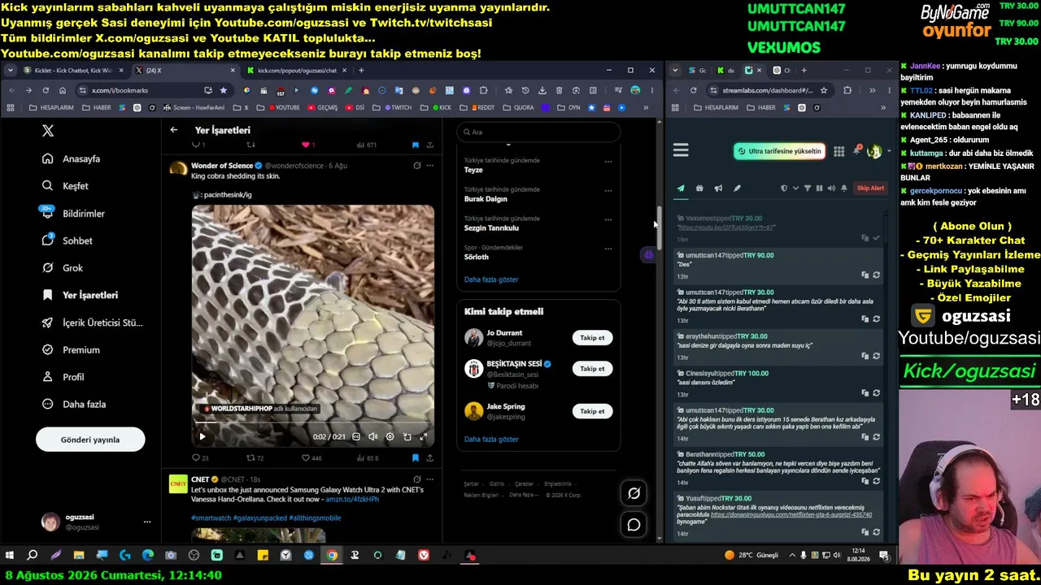Seek on the cobra video progress bar
This screenshot has height=585, width=1041.
[313, 424]
